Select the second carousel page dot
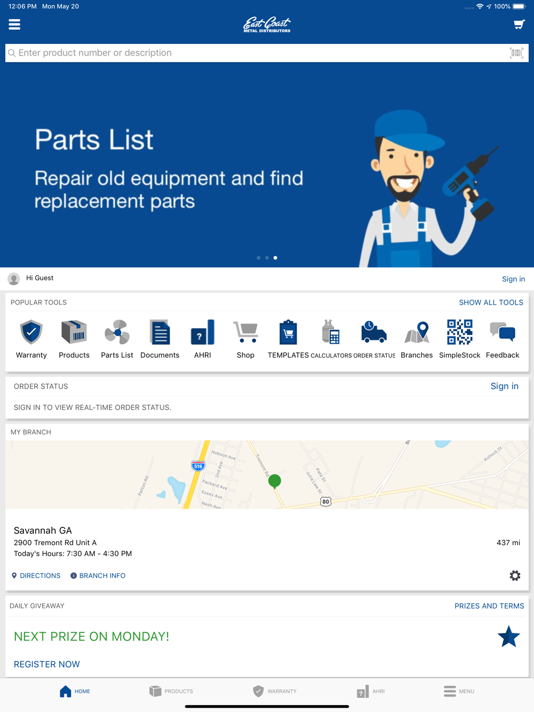Image resolution: width=534 pixels, height=712 pixels. click(267, 258)
